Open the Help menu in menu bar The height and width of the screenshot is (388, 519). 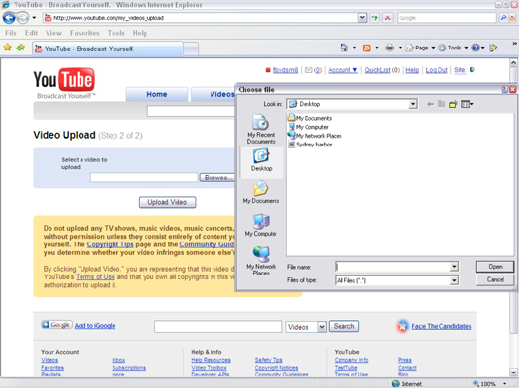pos(140,33)
